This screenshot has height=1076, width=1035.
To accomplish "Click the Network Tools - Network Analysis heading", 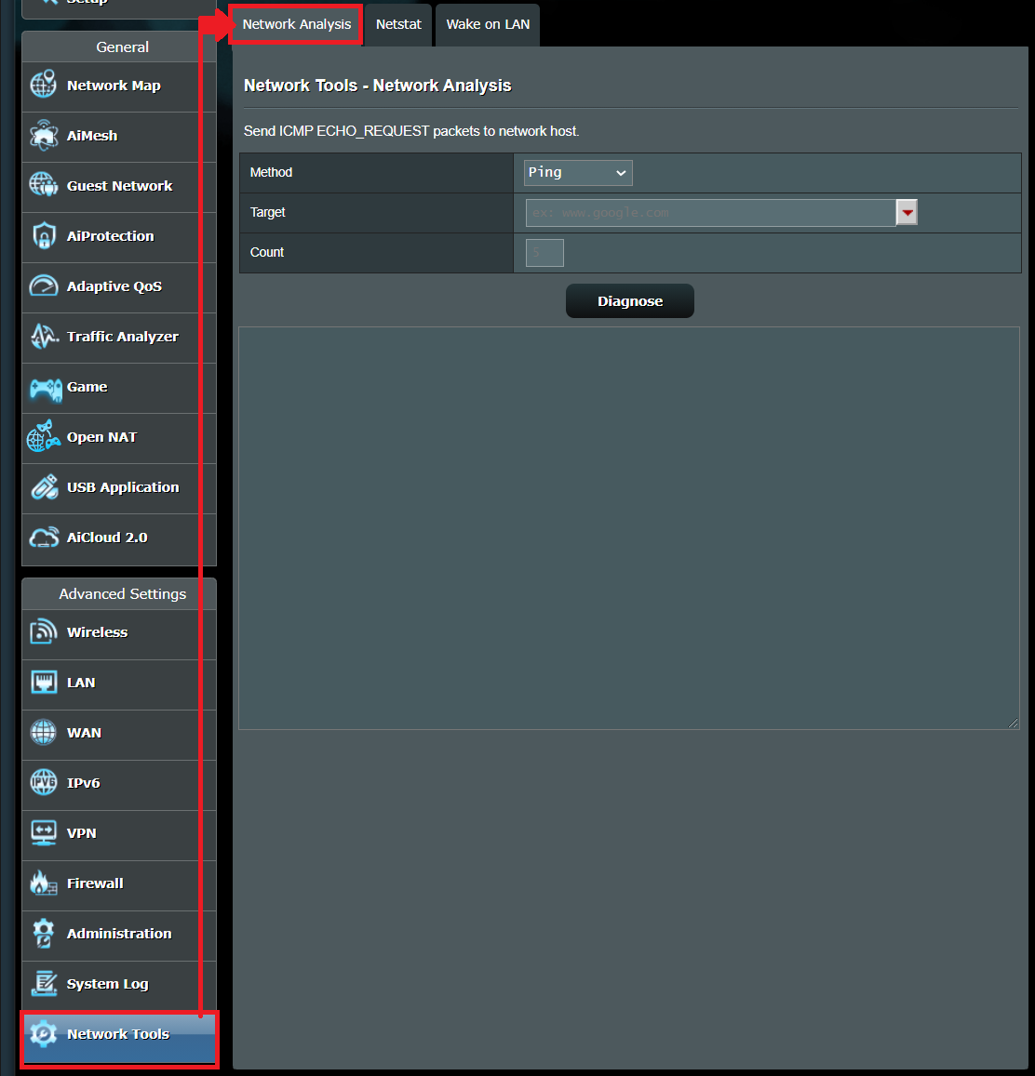I will click(378, 85).
